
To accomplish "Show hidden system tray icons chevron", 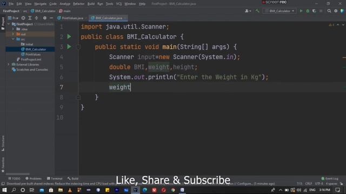I will click(x=281, y=190).
